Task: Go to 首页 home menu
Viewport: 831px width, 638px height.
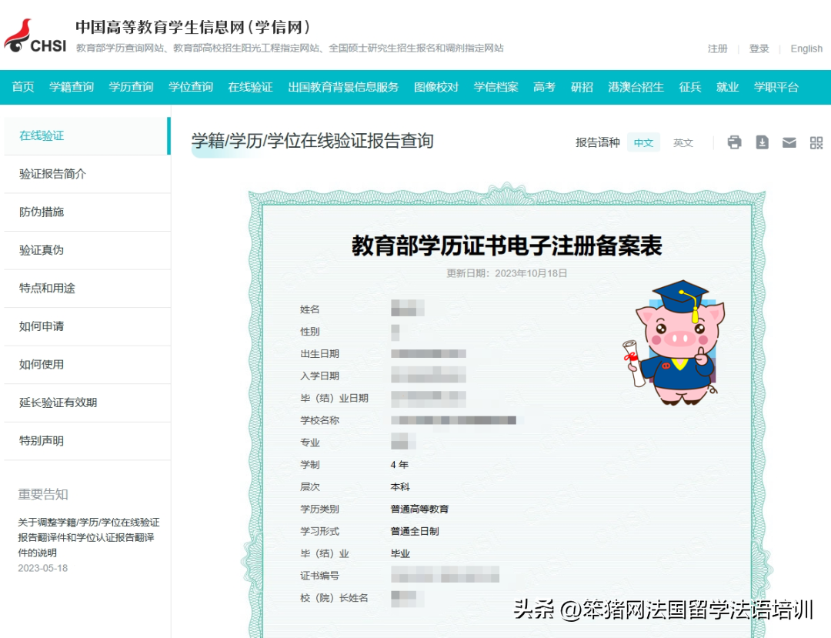Action: tap(23, 87)
